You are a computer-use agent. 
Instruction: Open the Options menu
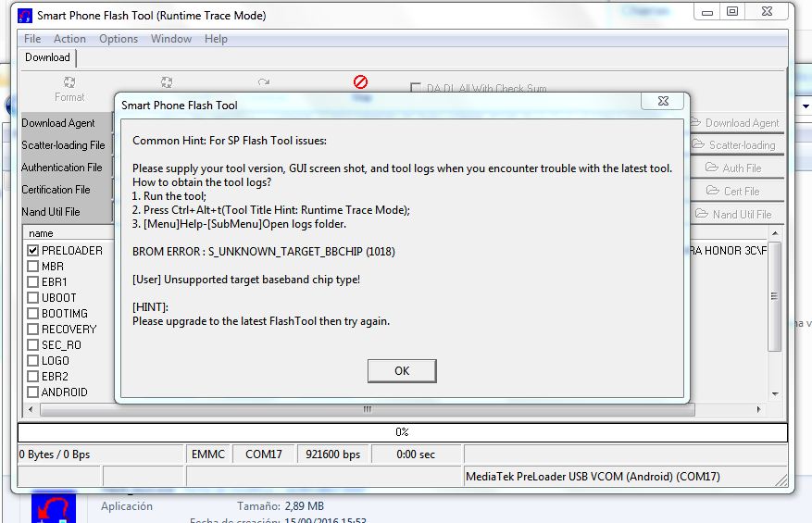point(119,39)
